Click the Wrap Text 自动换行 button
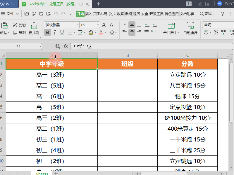 (190, 28)
